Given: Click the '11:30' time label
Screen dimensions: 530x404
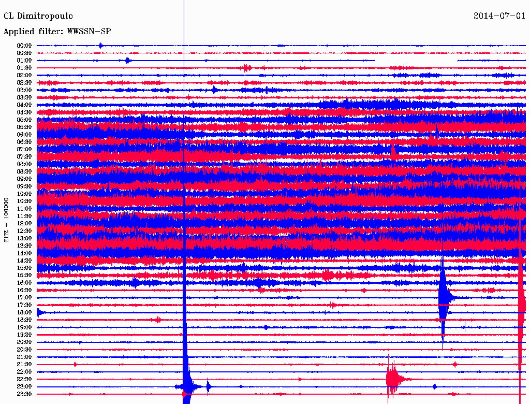Looking at the screenshot, I should tap(24, 216).
